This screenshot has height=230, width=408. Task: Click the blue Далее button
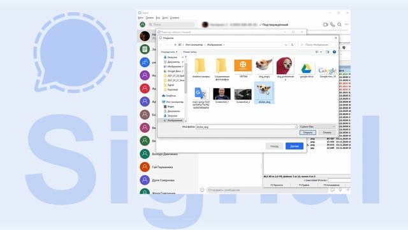(295, 146)
